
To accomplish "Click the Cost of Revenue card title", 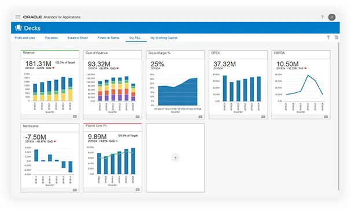I will coord(97,53).
